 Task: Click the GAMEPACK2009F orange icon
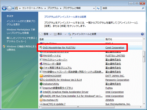[x=41, y=76]
